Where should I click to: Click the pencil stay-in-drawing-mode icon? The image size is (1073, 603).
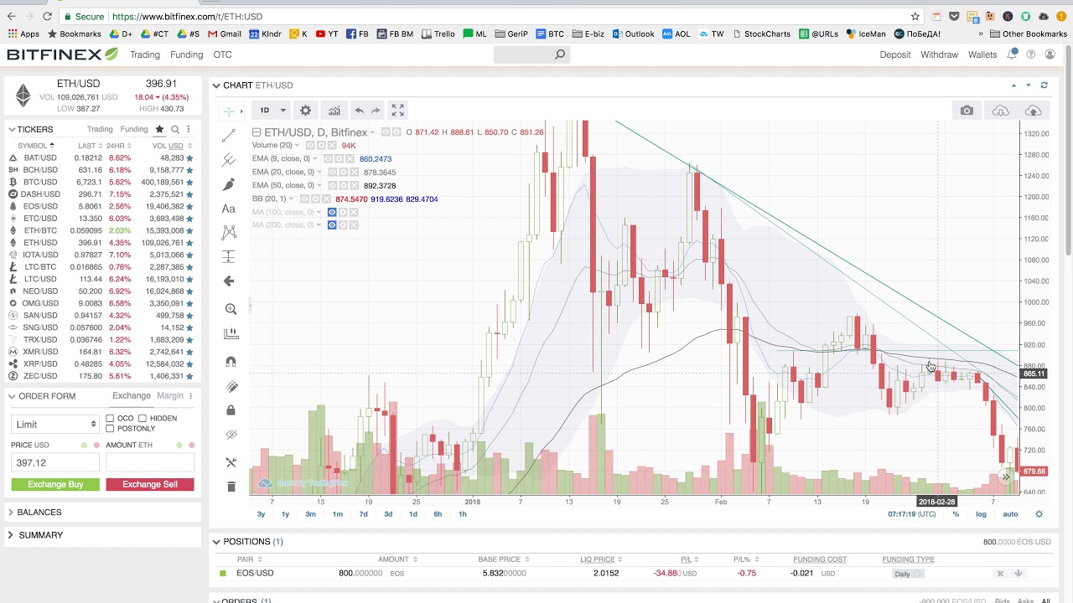231,386
